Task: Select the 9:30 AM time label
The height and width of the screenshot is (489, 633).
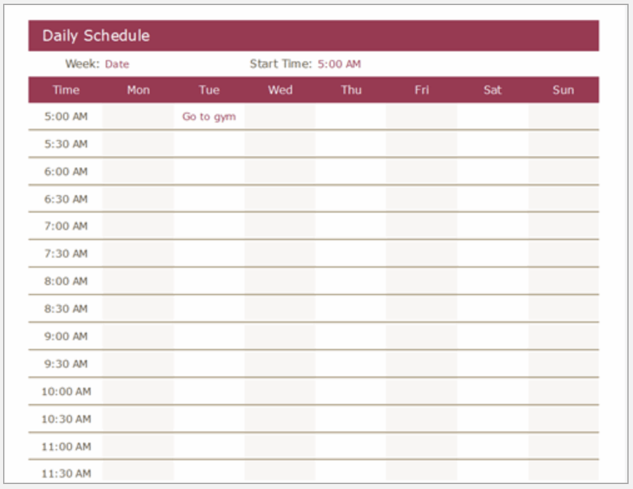Action: [x=66, y=364]
